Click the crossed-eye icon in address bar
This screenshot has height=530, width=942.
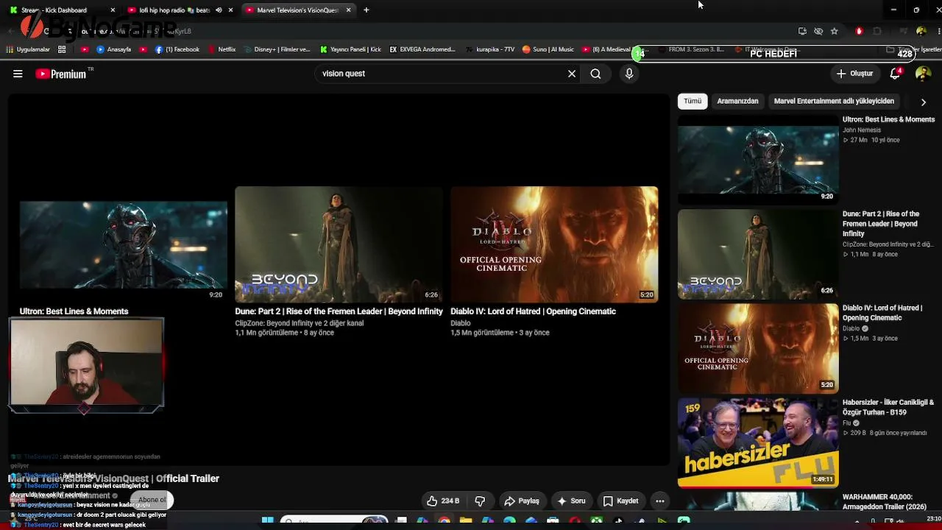point(818,31)
